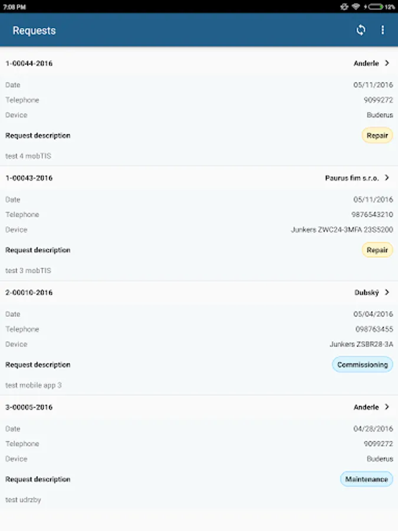This screenshot has height=531, width=398.
Task: Open request number 1-00044-2016
Action: coord(29,63)
